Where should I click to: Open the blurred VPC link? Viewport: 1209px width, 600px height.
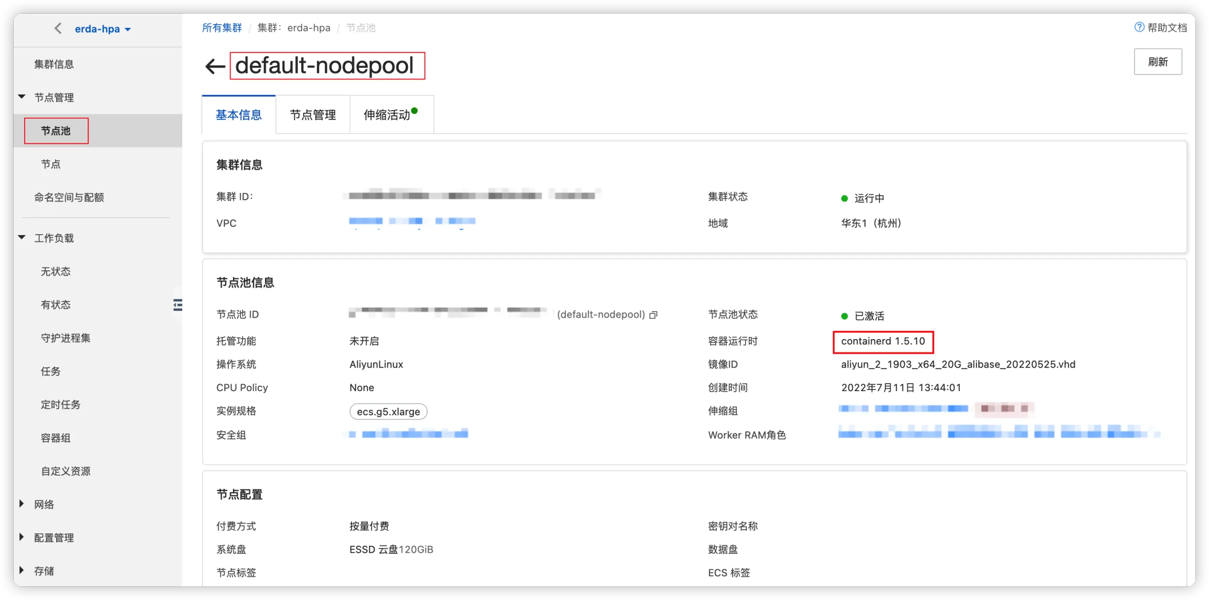coord(412,222)
